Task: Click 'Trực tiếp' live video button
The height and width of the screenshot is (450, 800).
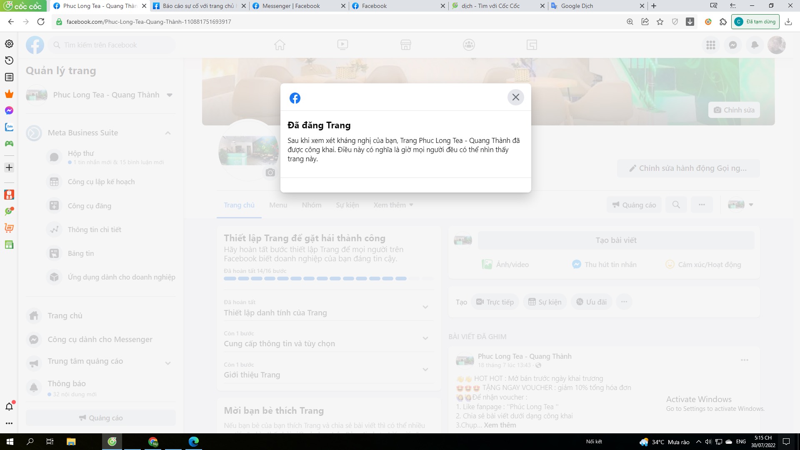Action: coord(495,302)
